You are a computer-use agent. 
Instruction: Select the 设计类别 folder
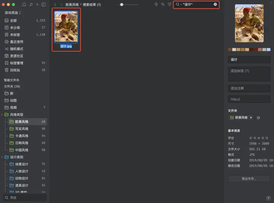25,157
